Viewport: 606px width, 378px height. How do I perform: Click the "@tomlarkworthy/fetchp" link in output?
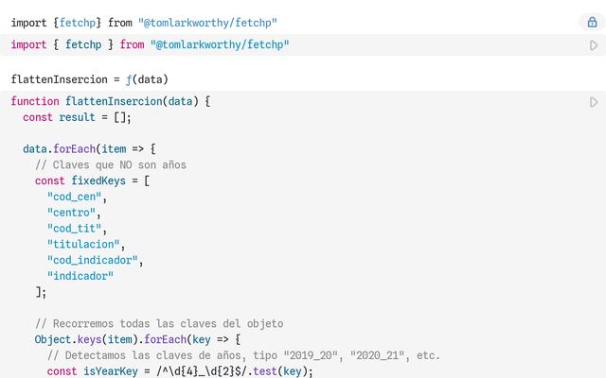[207, 22]
